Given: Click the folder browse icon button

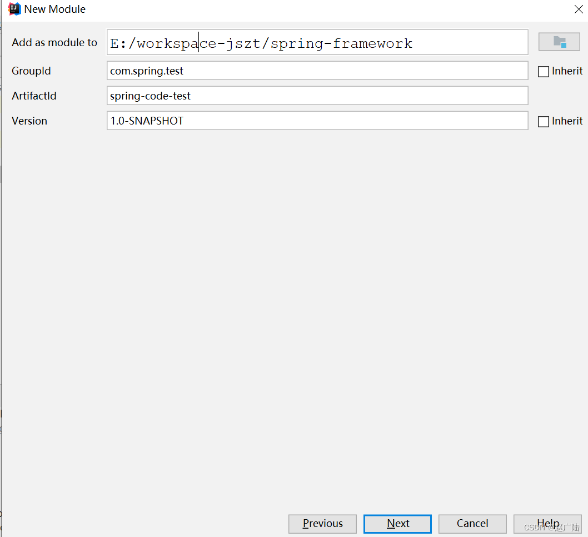Looking at the screenshot, I should [x=559, y=42].
